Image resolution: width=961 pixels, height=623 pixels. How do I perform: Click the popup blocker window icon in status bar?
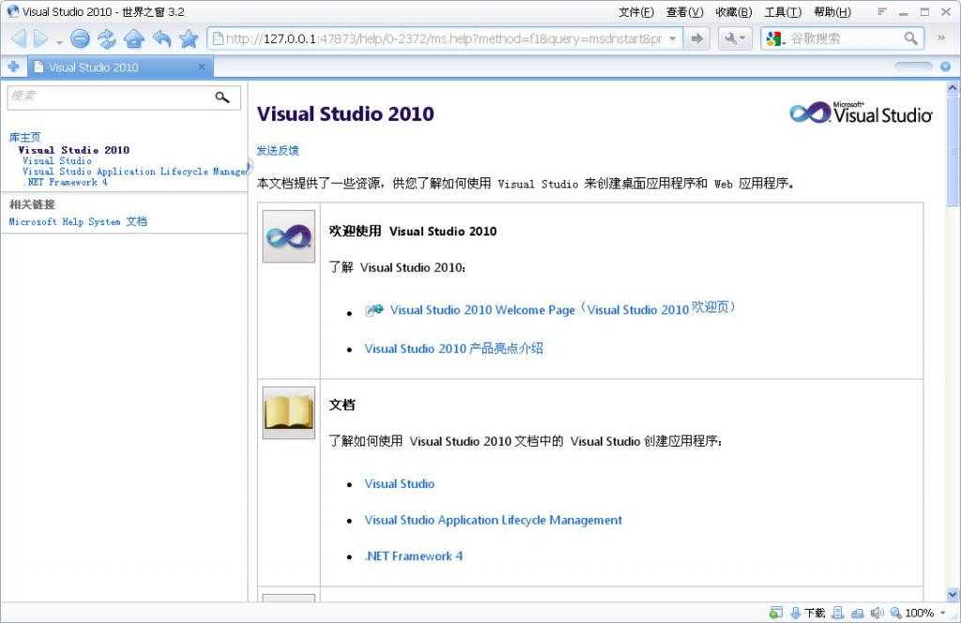click(776, 612)
